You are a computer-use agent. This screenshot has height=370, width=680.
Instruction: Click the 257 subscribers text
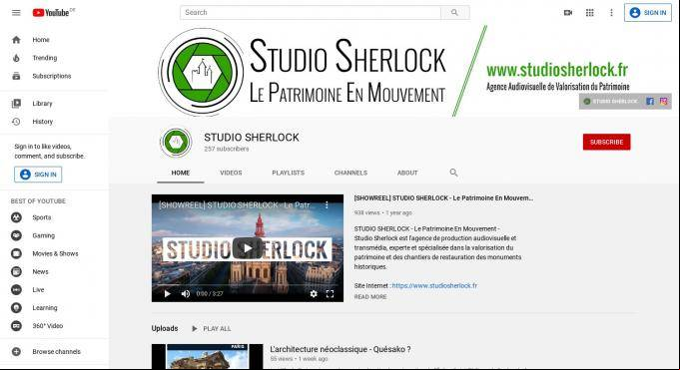227,149
